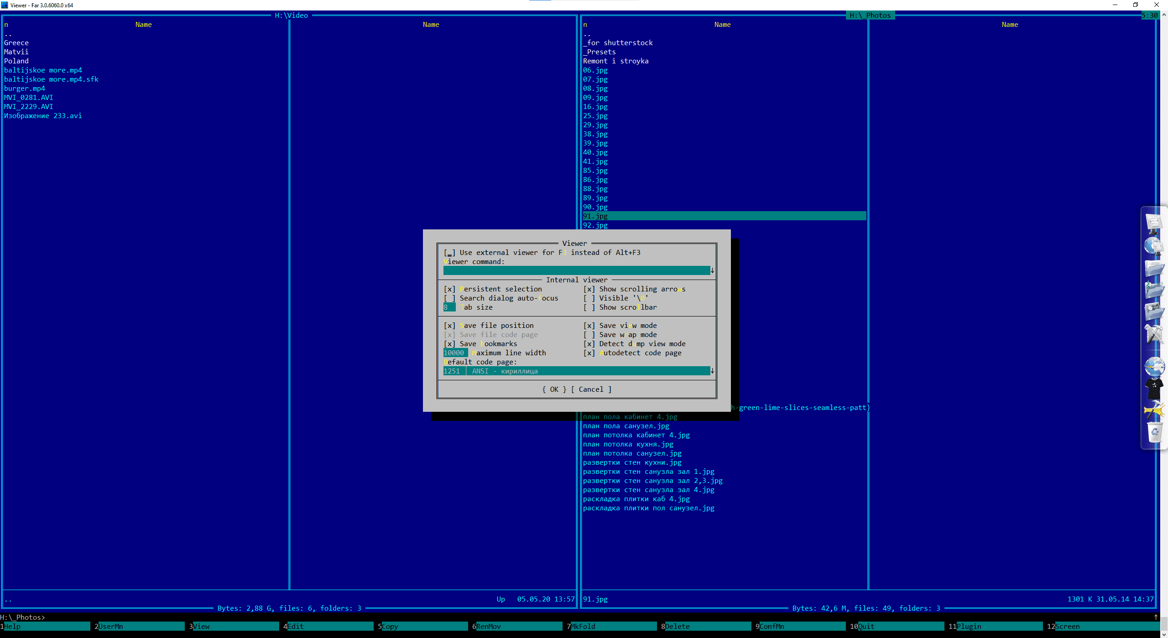Click the black t-shirt dock icon
Image resolution: width=1168 pixels, height=638 pixels.
tap(1154, 389)
